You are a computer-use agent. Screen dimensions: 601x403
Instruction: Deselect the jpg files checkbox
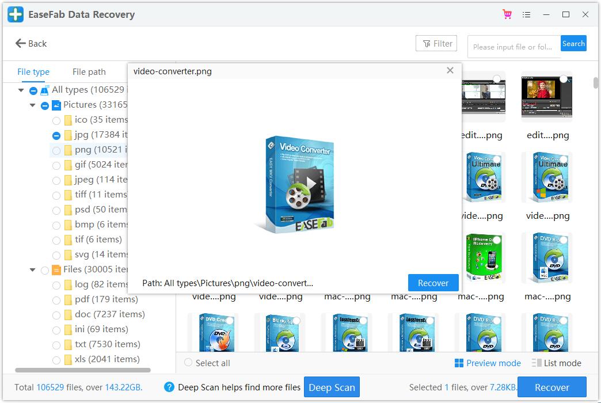point(56,134)
